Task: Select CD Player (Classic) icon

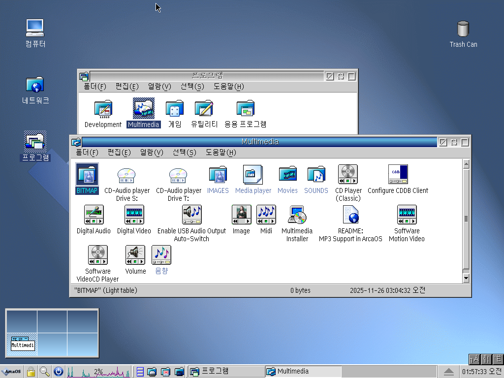Action: (348, 175)
